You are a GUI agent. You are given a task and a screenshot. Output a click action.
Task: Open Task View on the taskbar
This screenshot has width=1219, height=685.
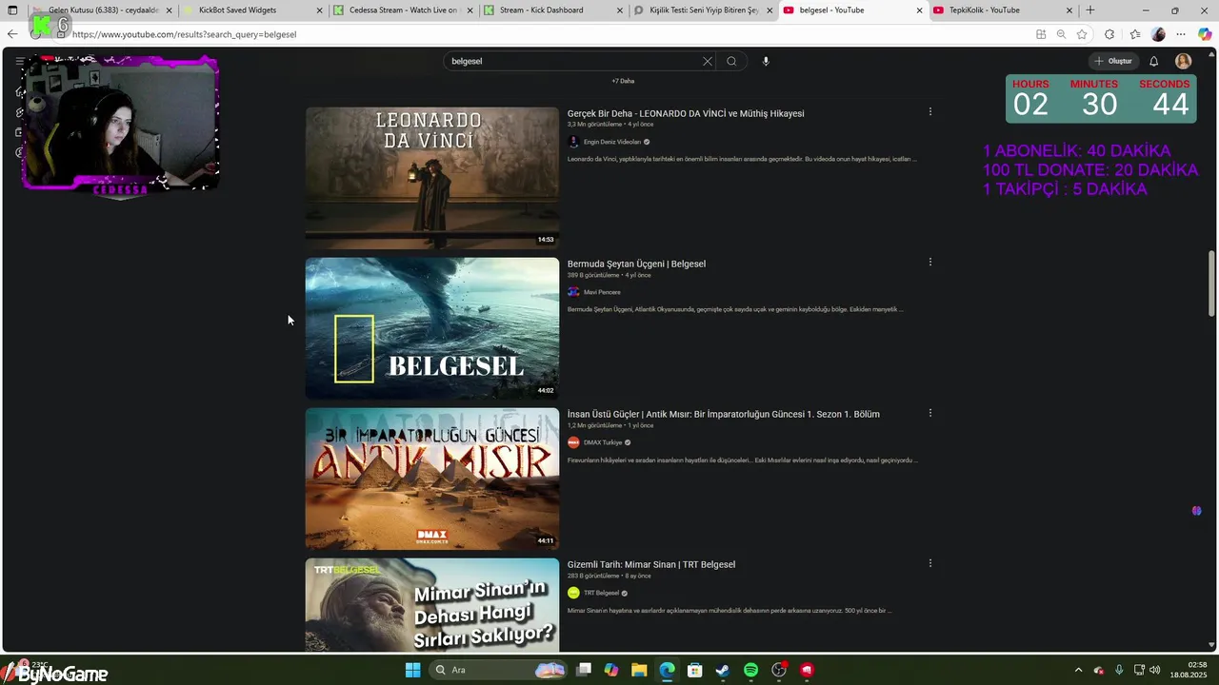tap(584, 670)
